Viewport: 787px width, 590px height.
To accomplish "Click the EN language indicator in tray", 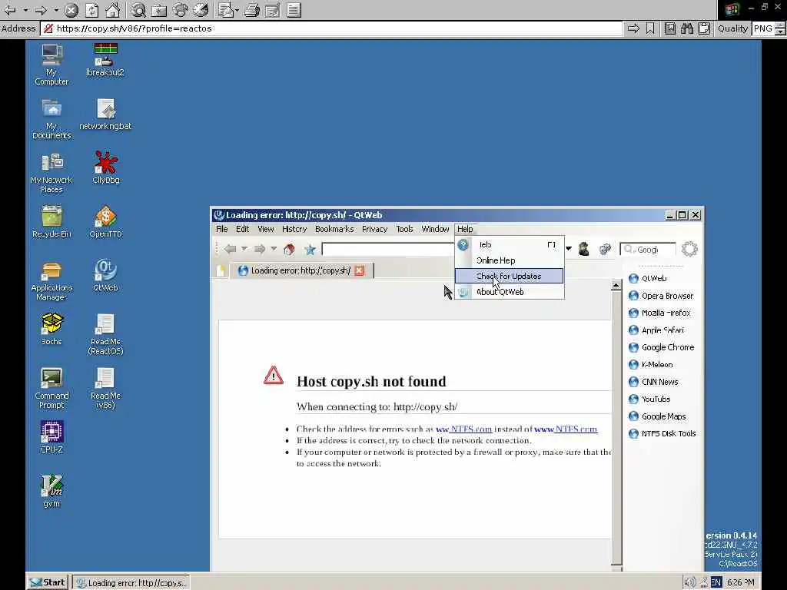I will [x=716, y=582].
